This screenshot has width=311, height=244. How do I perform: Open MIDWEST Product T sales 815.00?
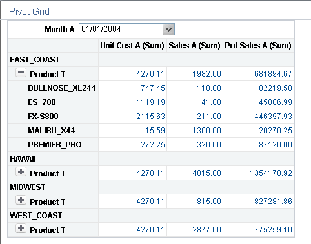tap(209, 202)
